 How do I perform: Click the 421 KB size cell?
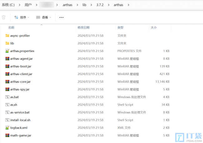click(x=164, y=74)
